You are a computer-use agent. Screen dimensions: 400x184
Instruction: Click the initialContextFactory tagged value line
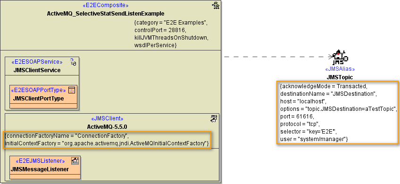point(107,143)
